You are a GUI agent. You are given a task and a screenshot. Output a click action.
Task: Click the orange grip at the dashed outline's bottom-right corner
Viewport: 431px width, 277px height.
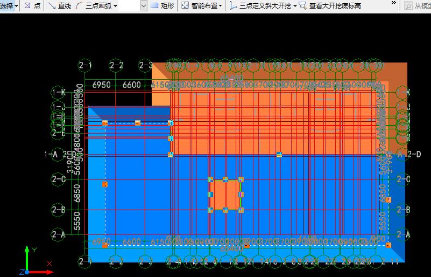coord(388,245)
